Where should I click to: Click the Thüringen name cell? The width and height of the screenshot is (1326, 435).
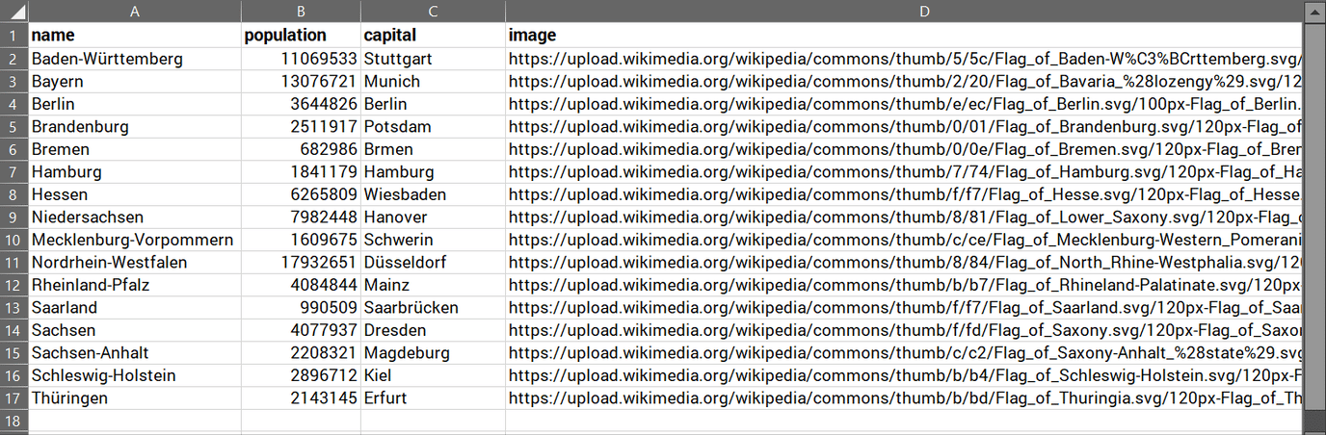[135, 398]
